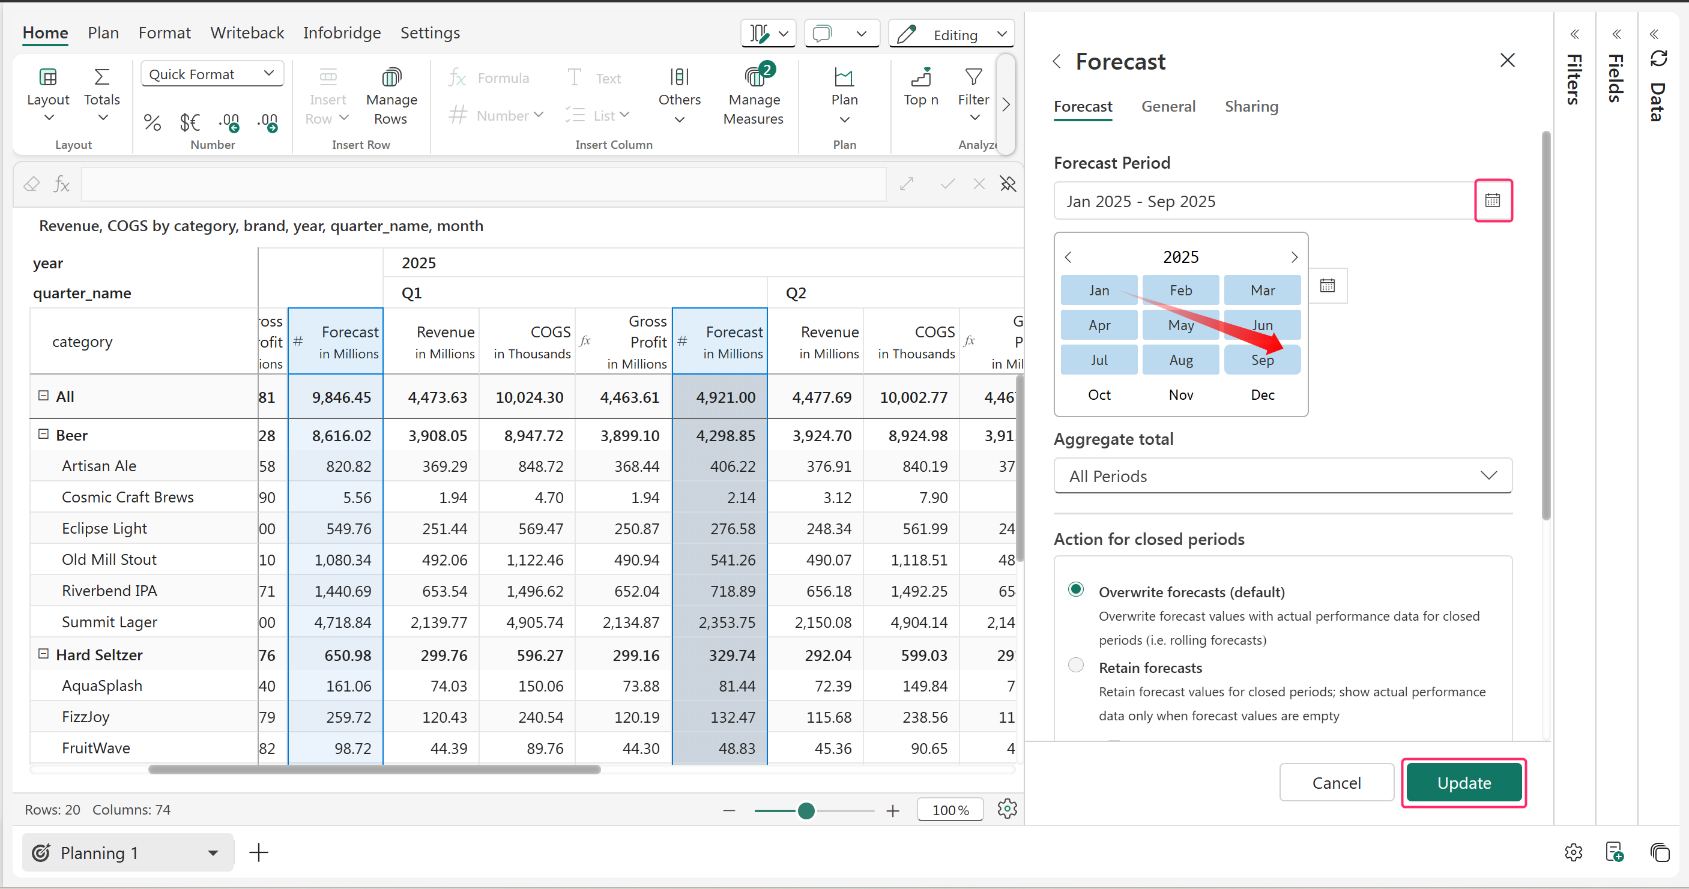The image size is (1689, 889).
Task: Click the zoom slider handle
Action: point(806,811)
